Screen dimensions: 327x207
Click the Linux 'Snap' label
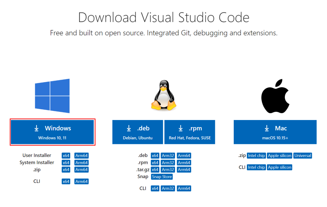[143, 177]
